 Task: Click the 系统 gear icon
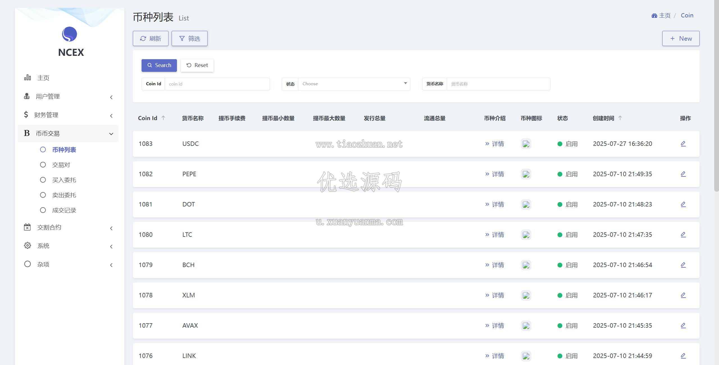pos(27,245)
